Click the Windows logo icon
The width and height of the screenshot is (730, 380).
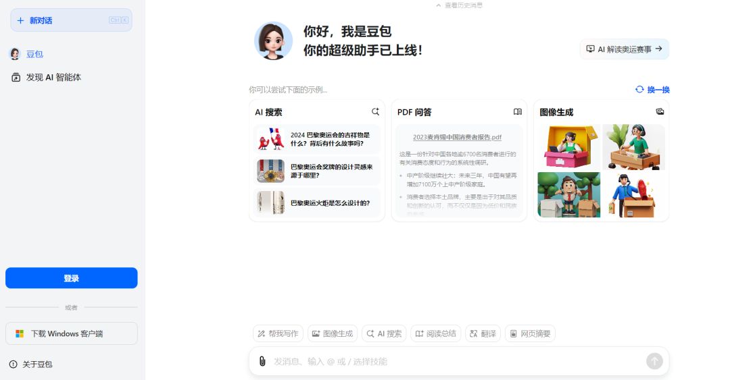point(20,334)
